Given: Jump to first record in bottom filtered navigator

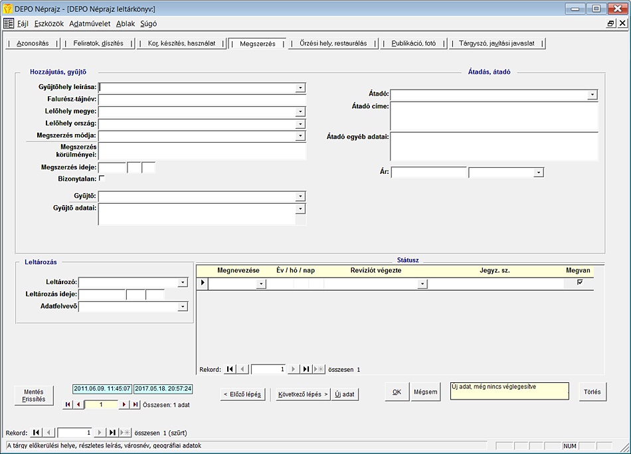Looking at the screenshot, I should pos(37,432).
